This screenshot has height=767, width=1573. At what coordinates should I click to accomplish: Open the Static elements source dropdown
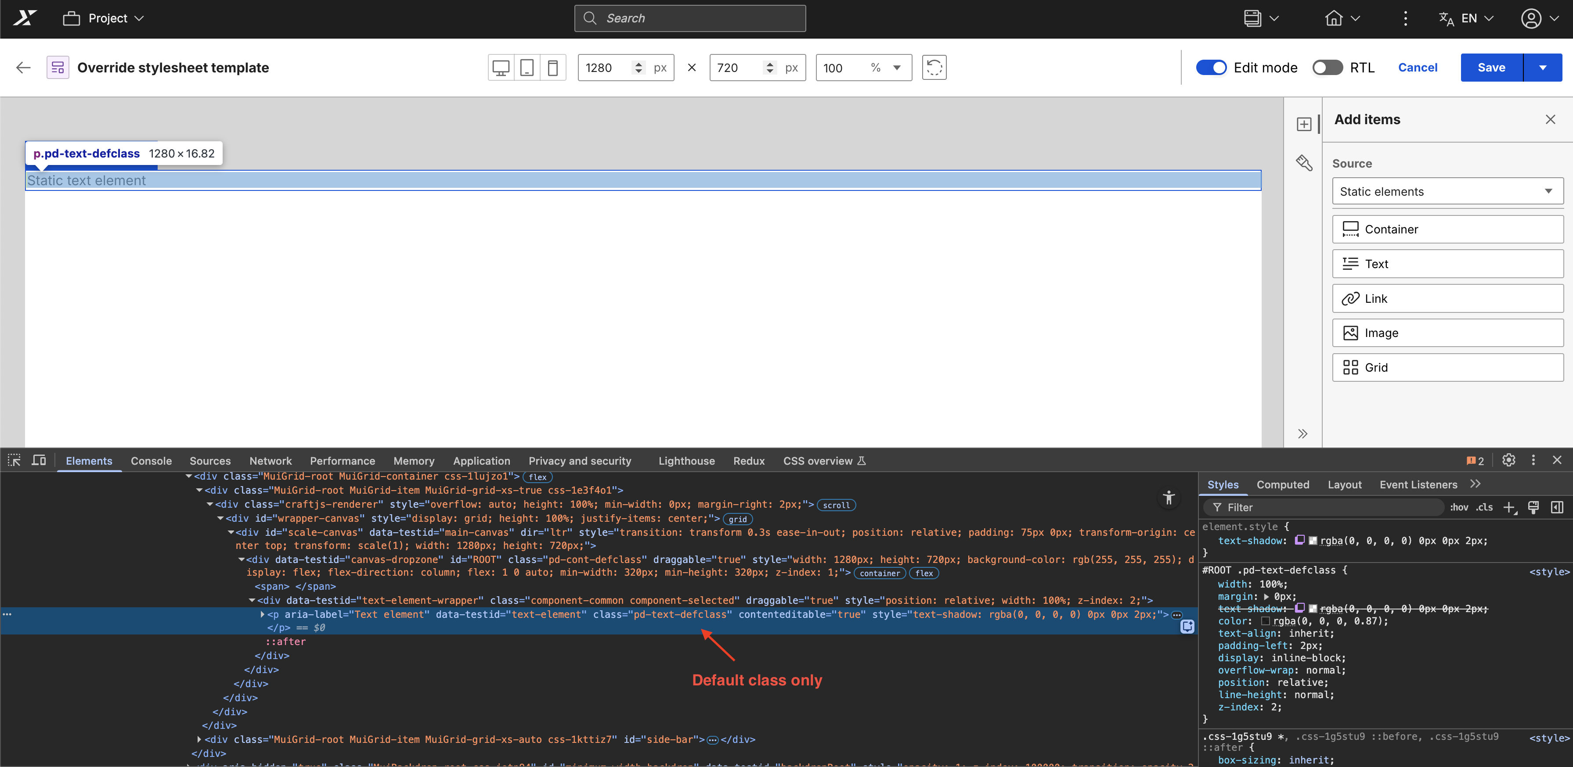(x=1447, y=192)
